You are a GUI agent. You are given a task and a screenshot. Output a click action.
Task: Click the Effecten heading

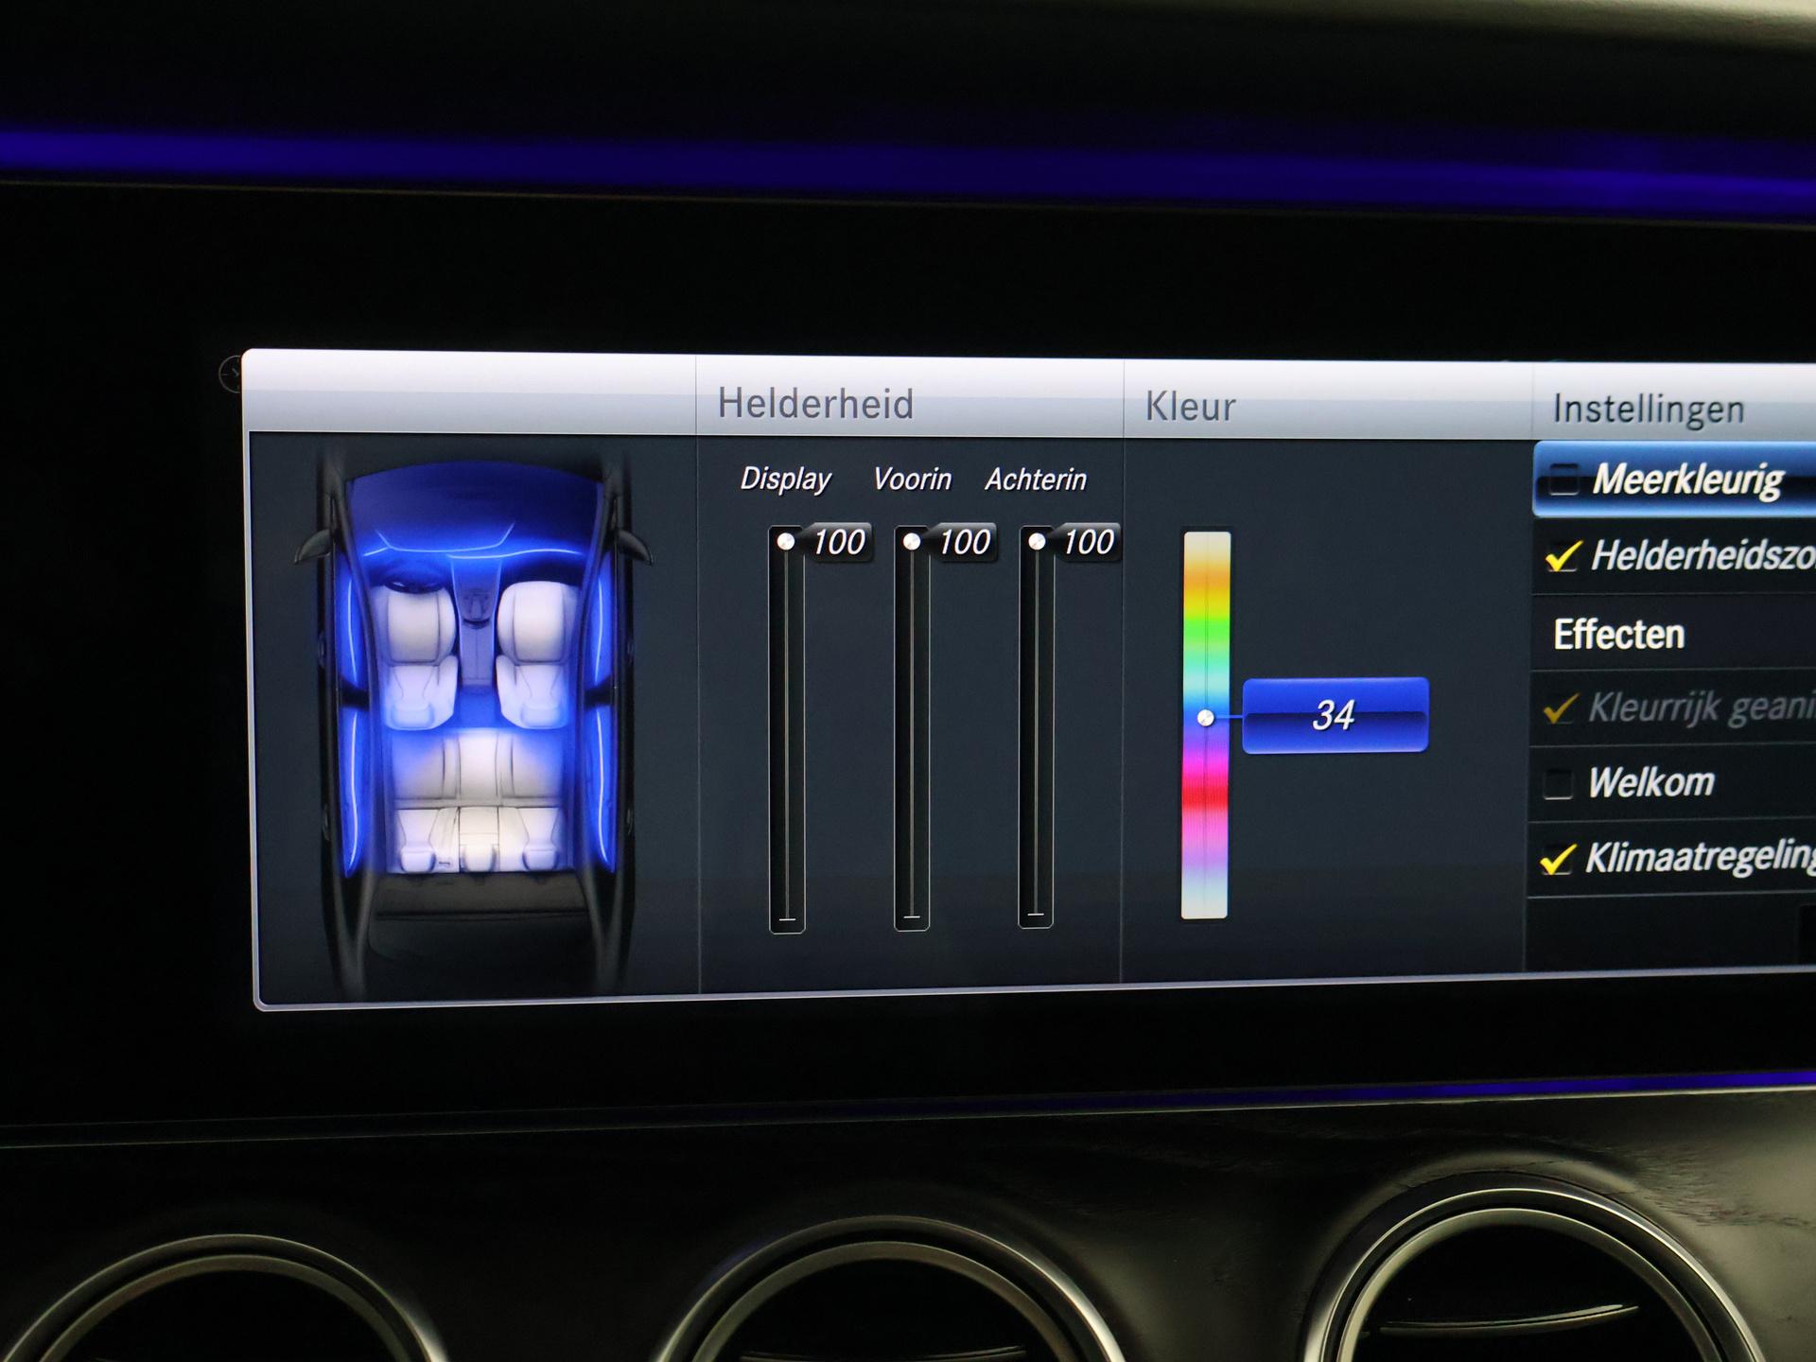click(x=1618, y=635)
